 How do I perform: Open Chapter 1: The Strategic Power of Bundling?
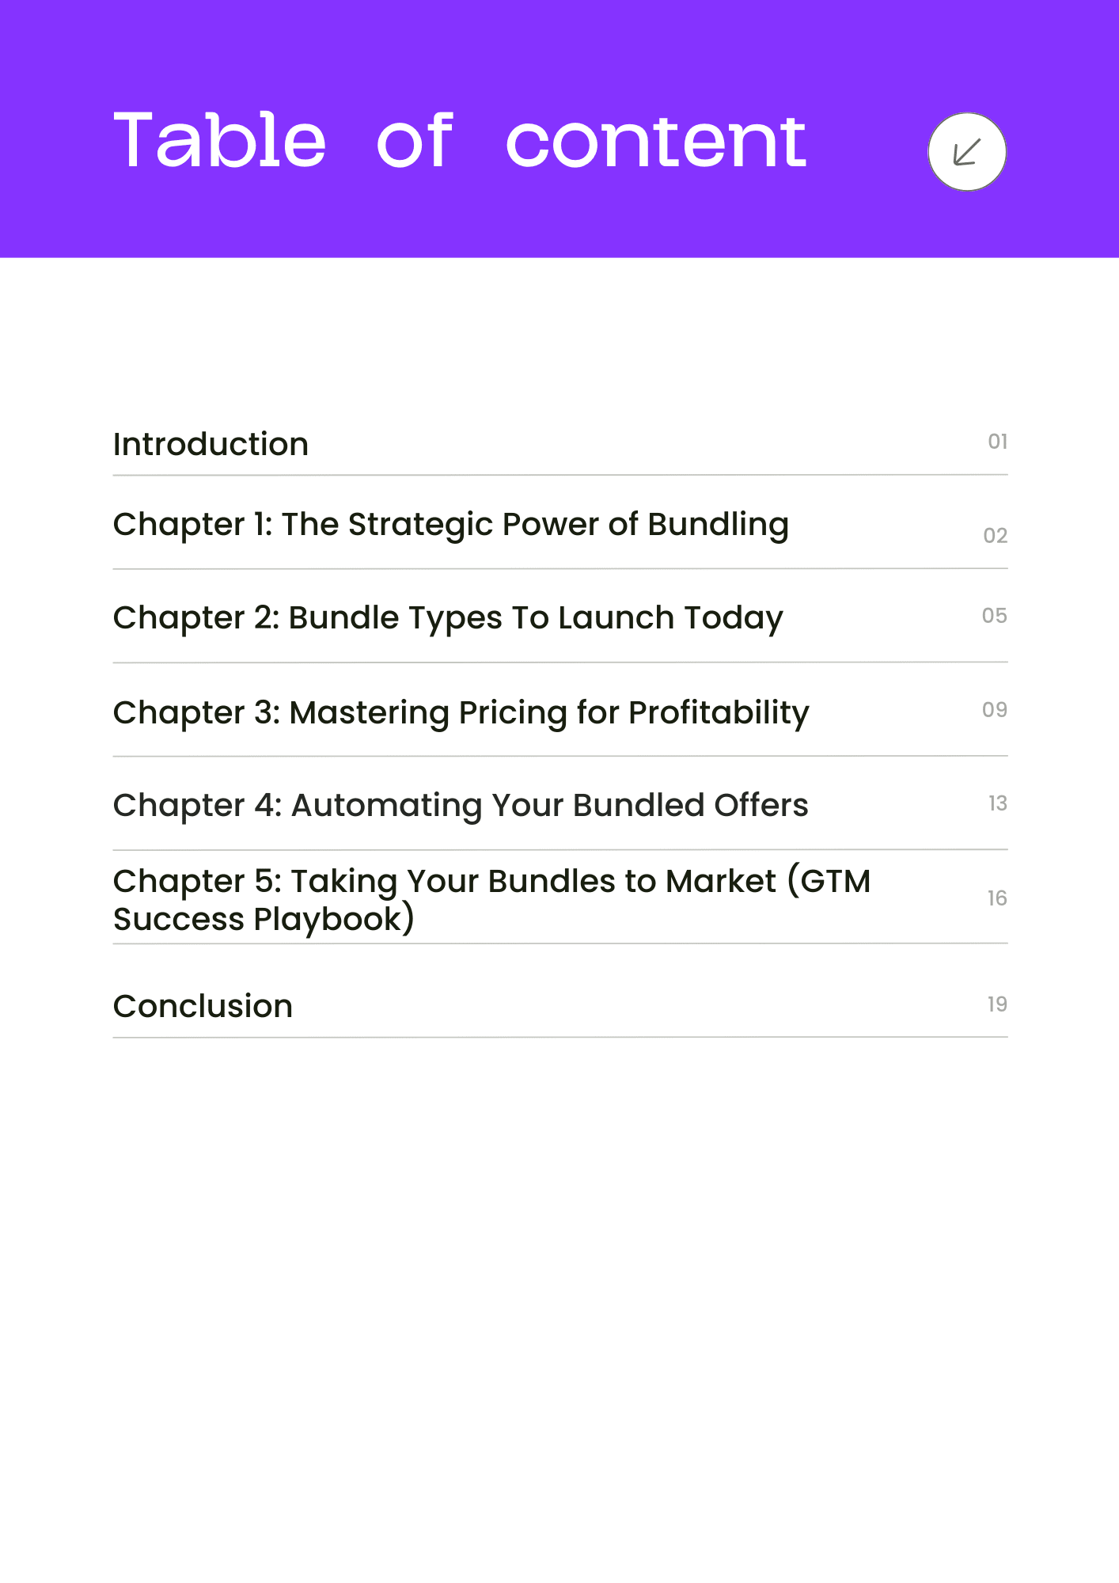coord(451,526)
